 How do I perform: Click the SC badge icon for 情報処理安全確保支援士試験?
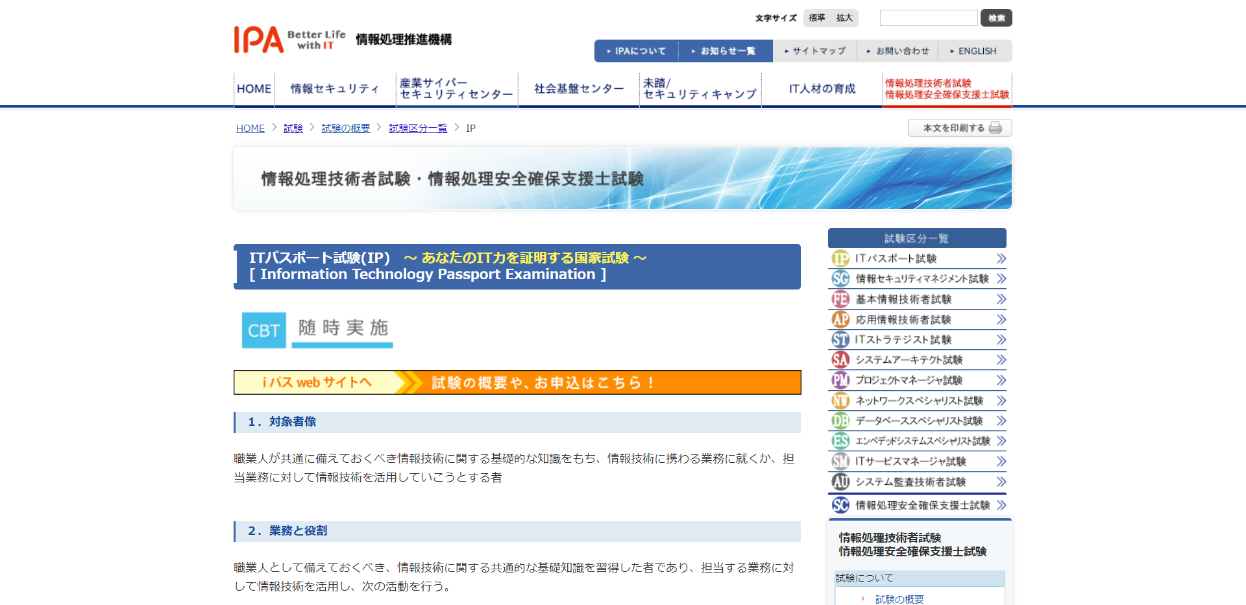click(x=840, y=505)
